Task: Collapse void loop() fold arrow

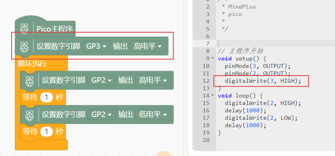Action: [213, 95]
